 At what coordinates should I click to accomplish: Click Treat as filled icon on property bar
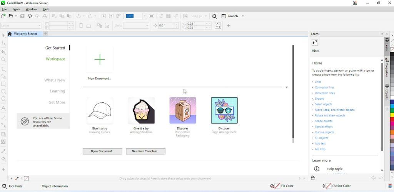click(x=218, y=26)
